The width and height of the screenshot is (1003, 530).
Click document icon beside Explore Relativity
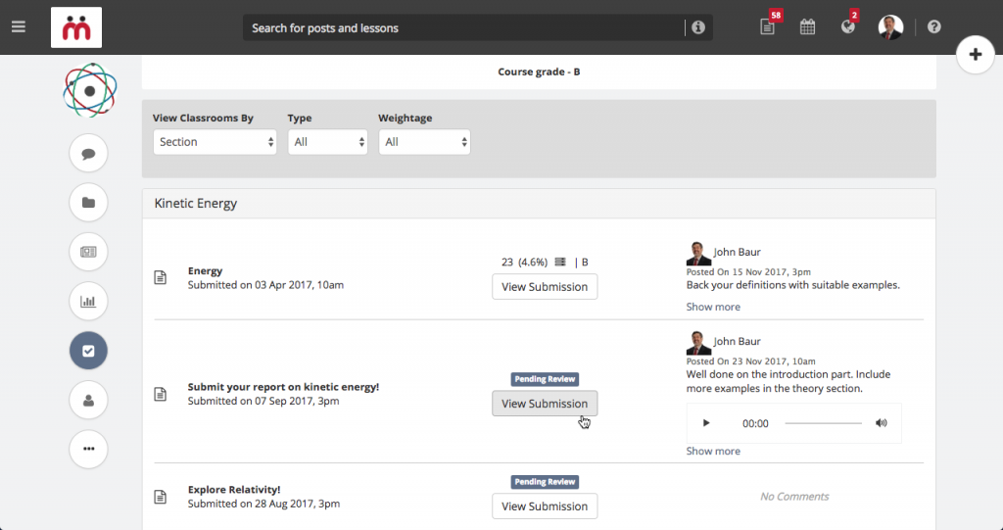161,497
